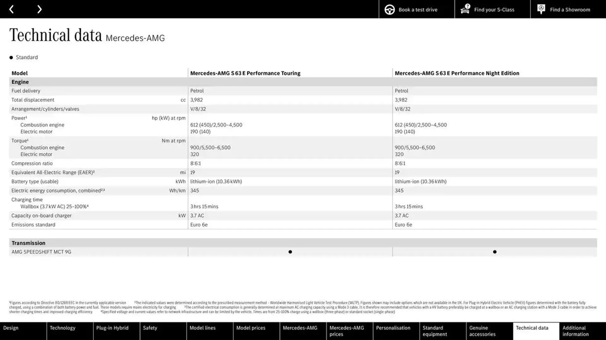The image size is (606, 340).
Task: Click the Find a Showroom pin icon
Action: point(541,9)
